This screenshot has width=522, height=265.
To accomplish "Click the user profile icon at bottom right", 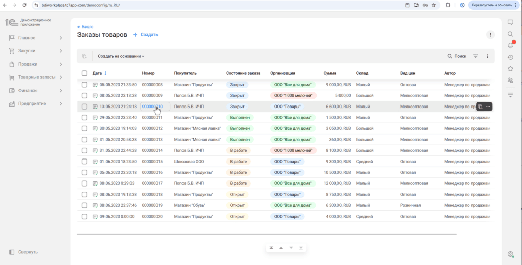I will (x=510, y=254).
